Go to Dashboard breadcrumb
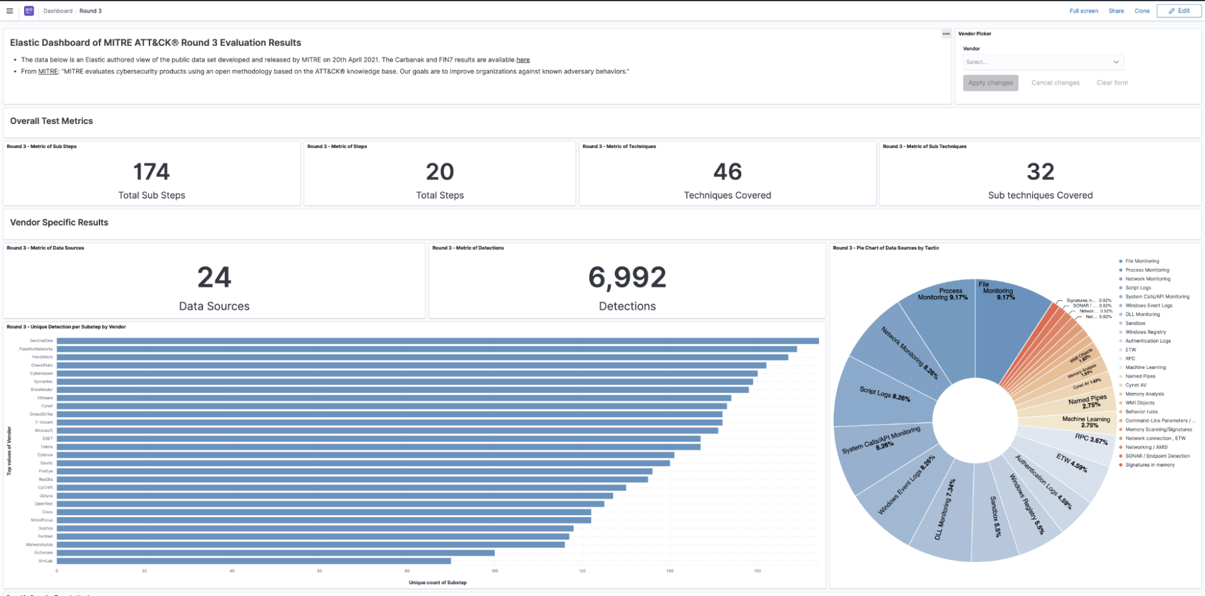1205x596 pixels. [58, 11]
